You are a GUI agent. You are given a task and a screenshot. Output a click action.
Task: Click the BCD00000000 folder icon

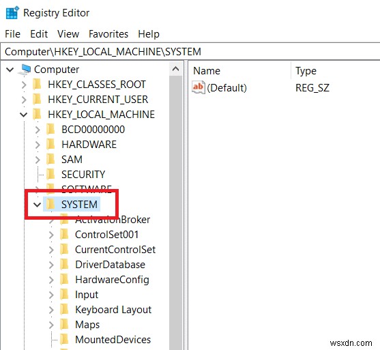click(x=50, y=130)
